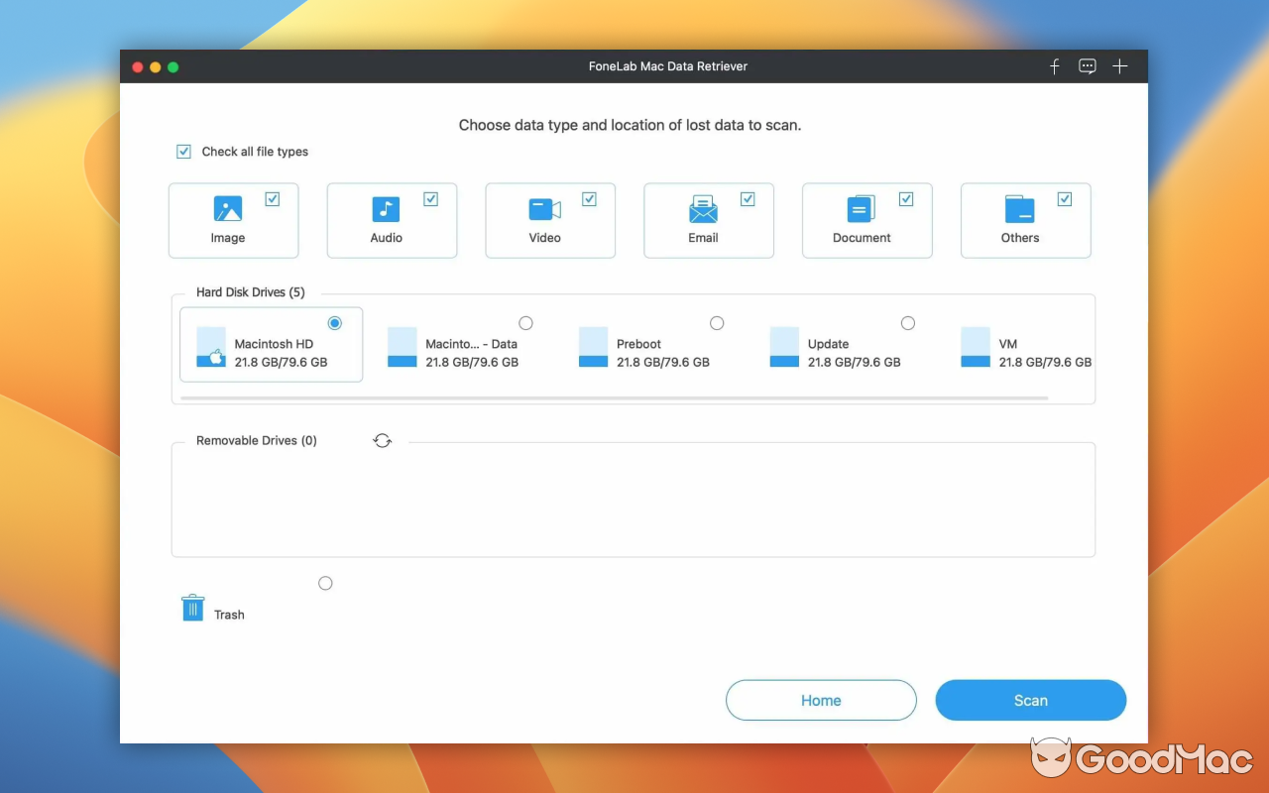
Task: Disable the Document file type checkbox
Action: point(906,198)
